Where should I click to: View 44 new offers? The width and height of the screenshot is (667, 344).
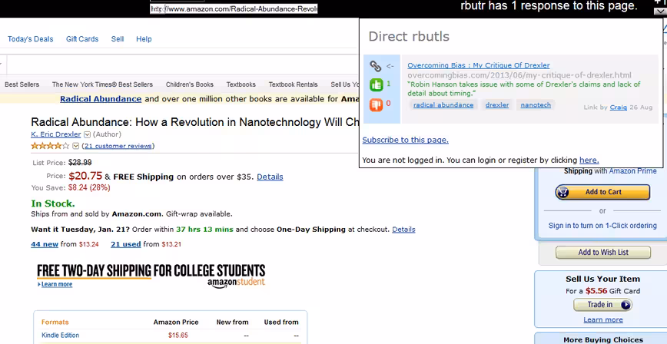pyautogui.click(x=45, y=244)
